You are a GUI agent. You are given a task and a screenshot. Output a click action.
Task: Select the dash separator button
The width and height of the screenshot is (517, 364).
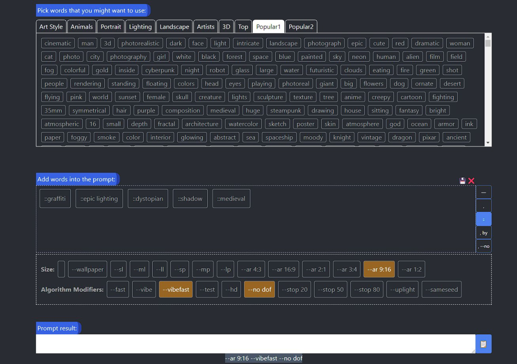(x=483, y=192)
